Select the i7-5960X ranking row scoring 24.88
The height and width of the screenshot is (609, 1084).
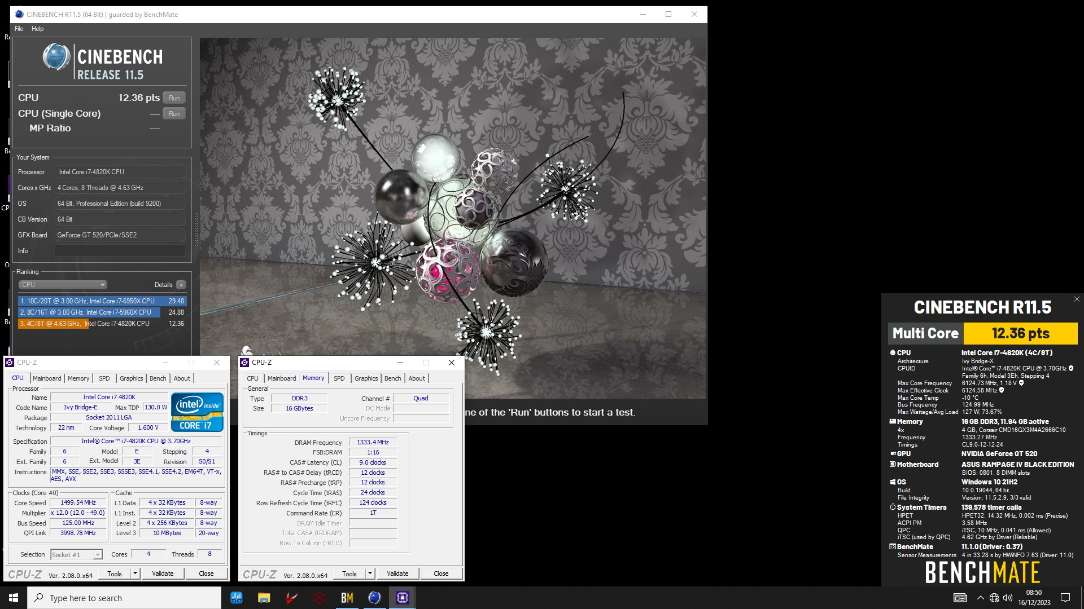point(102,312)
